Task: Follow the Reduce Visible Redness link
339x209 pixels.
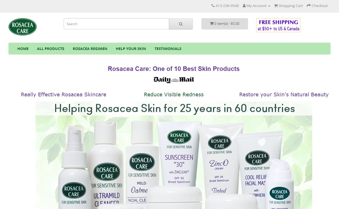Action: (174, 95)
